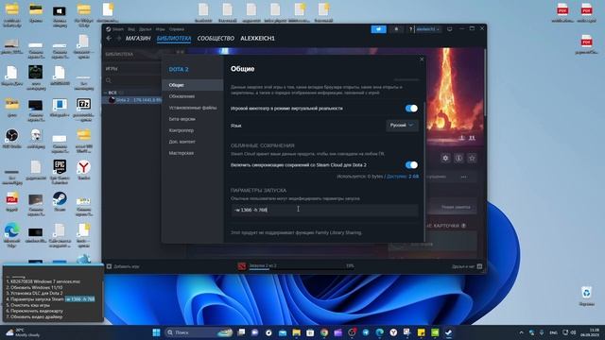Click the Steam icon in the taskbar
The height and width of the screenshot is (340, 605).
pyautogui.click(x=449, y=332)
